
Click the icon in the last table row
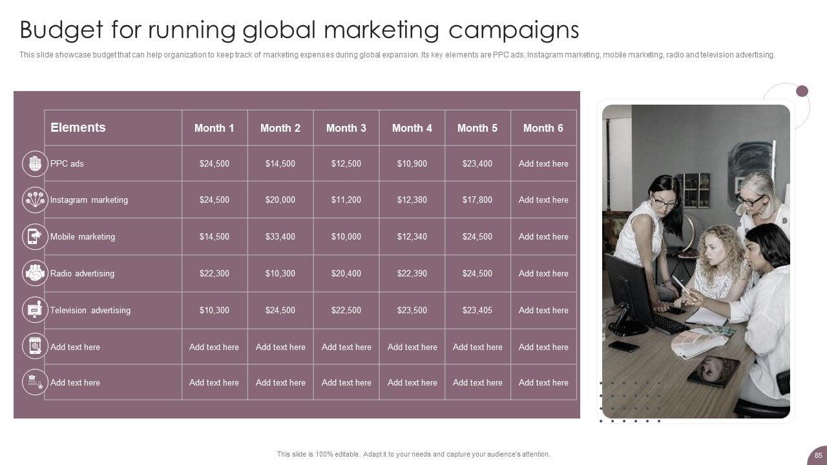coord(35,382)
